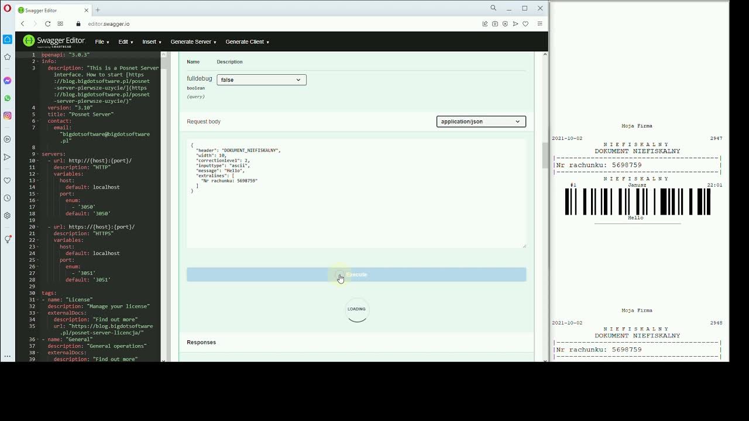Click '- name: "License"' code line
The image size is (749, 421).
[67, 299]
